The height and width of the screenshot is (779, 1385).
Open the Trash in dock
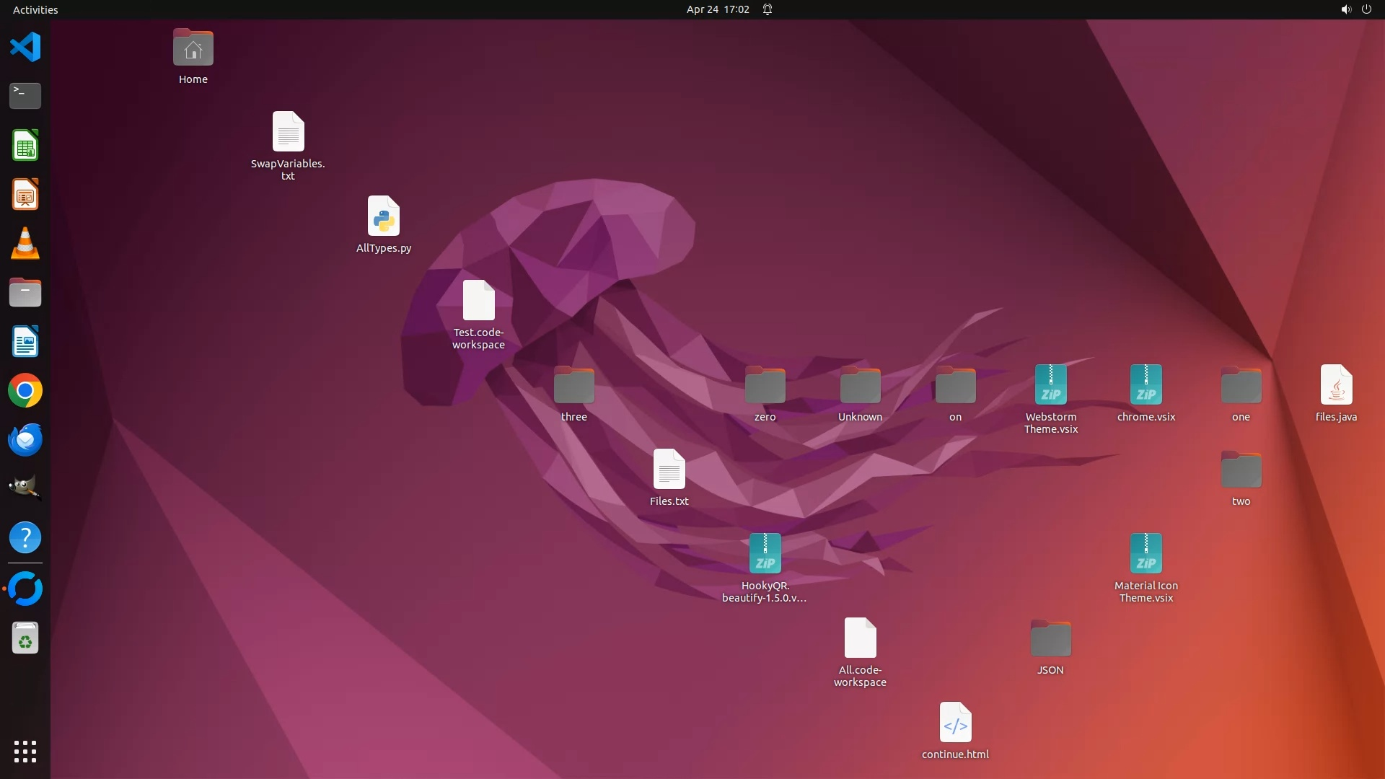(25, 638)
